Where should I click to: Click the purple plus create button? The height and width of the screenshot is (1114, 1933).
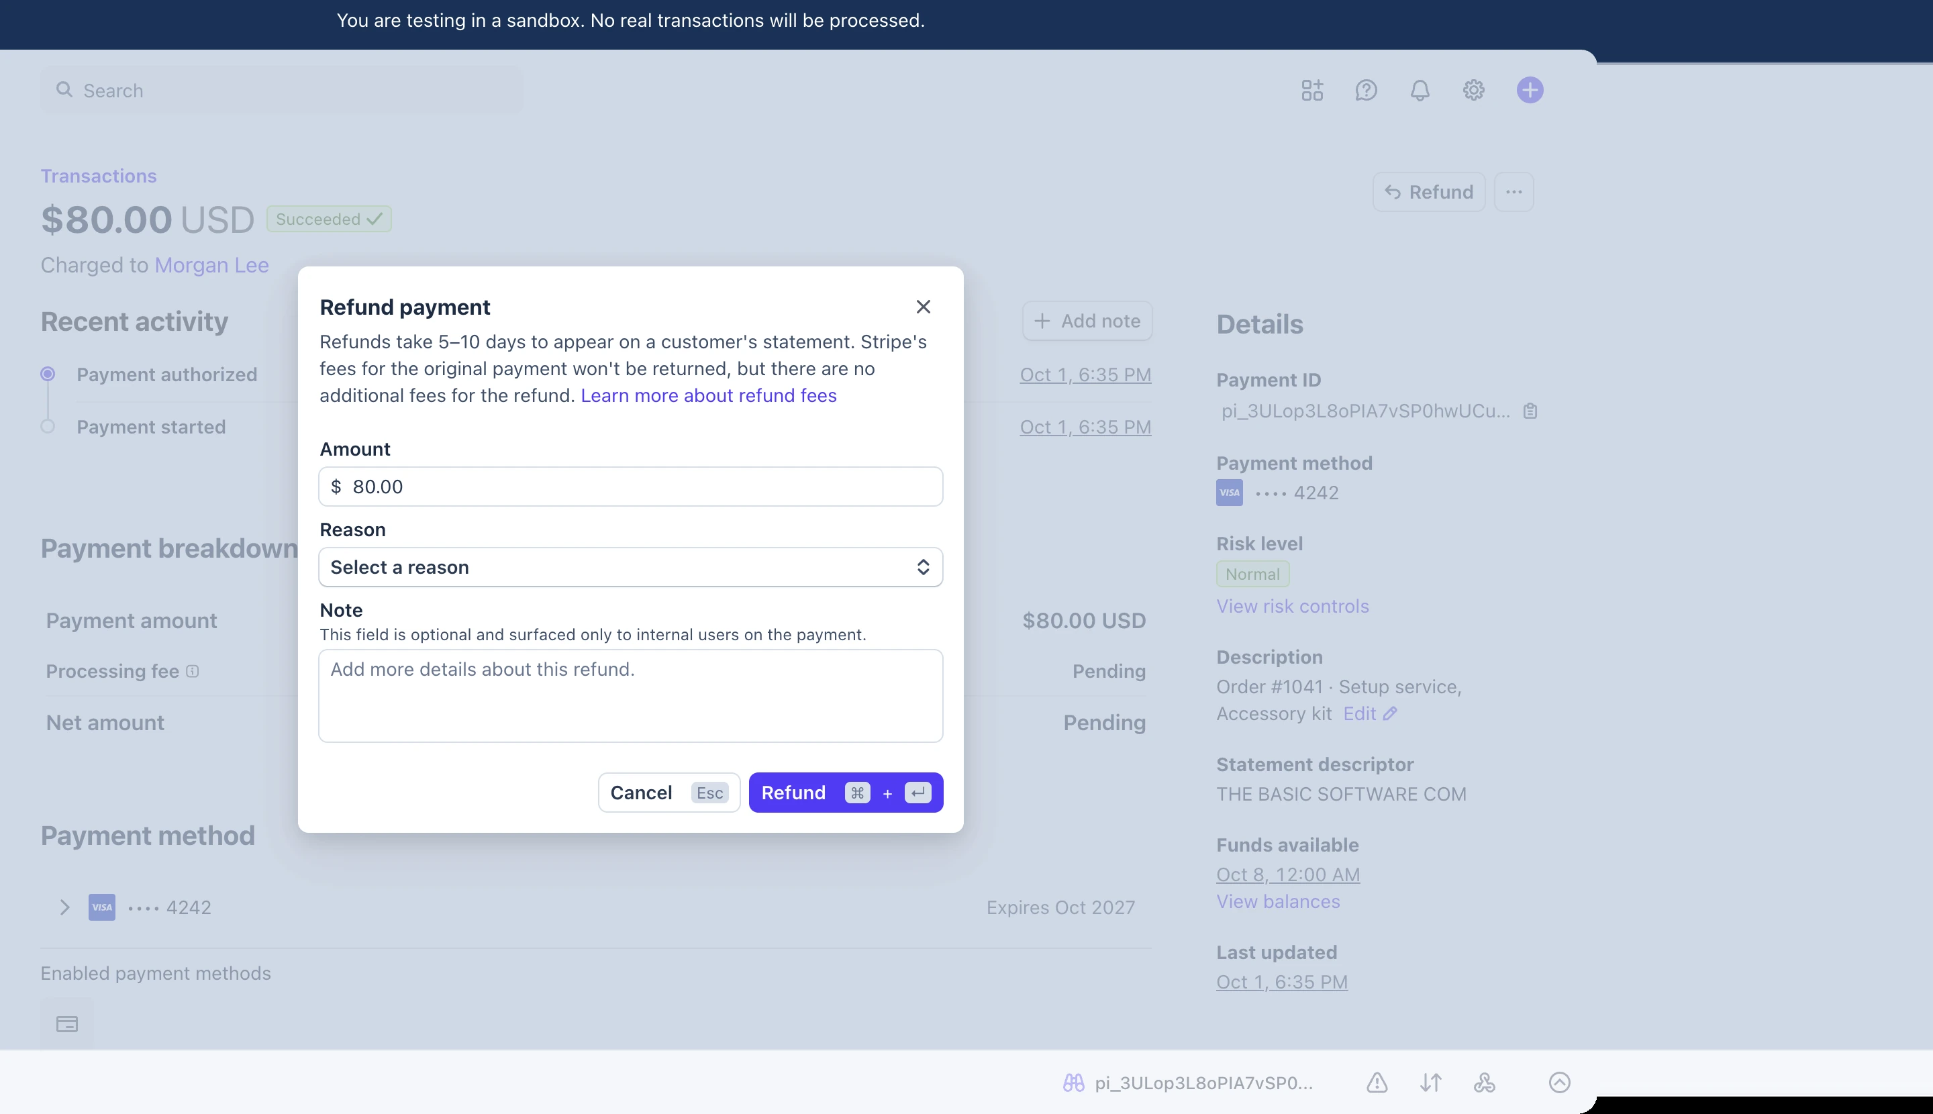click(x=1530, y=91)
